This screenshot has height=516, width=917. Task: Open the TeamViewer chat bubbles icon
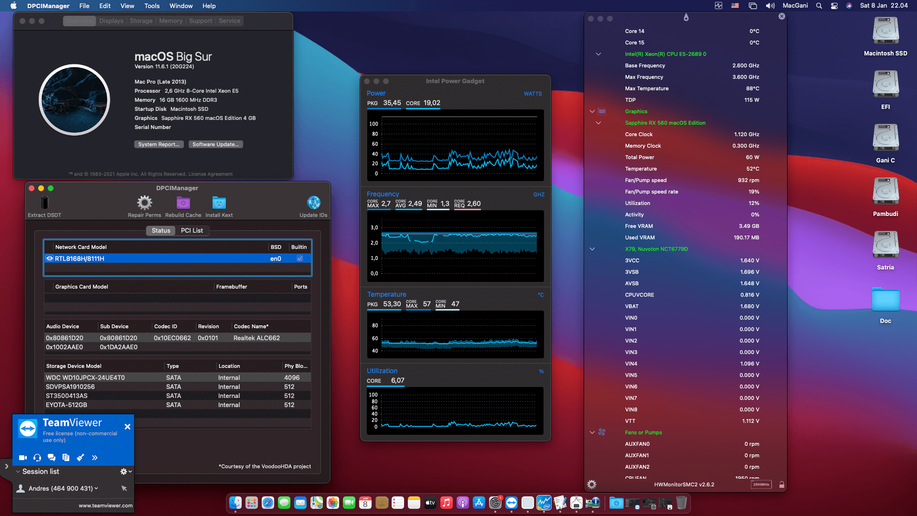click(52, 458)
